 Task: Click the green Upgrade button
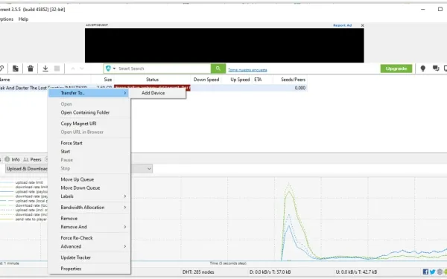[396, 68]
